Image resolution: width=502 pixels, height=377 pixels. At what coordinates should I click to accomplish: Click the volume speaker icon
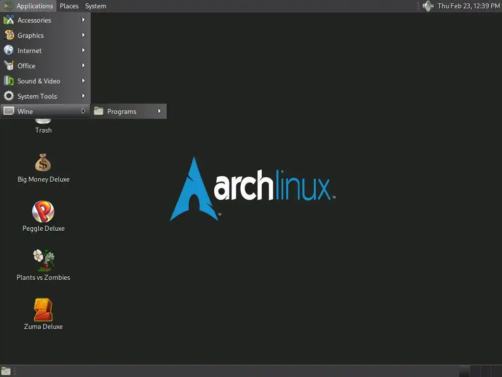pyautogui.click(x=427, y=6)
